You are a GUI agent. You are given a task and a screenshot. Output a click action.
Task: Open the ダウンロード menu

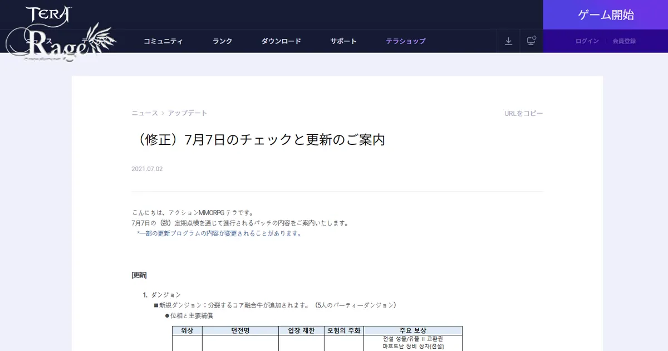click(281, 41)
